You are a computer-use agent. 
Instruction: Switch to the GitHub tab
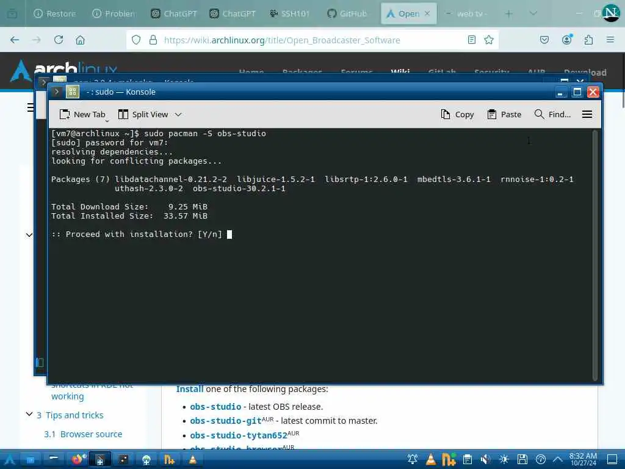click(347, 13)
